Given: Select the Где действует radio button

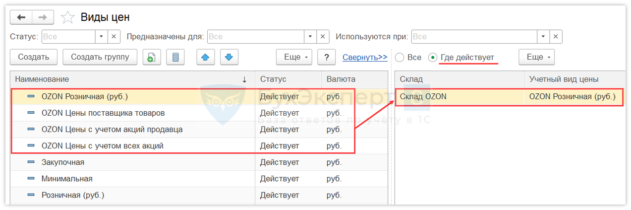Looking at the screenshot, I should (x=433, y=58).
